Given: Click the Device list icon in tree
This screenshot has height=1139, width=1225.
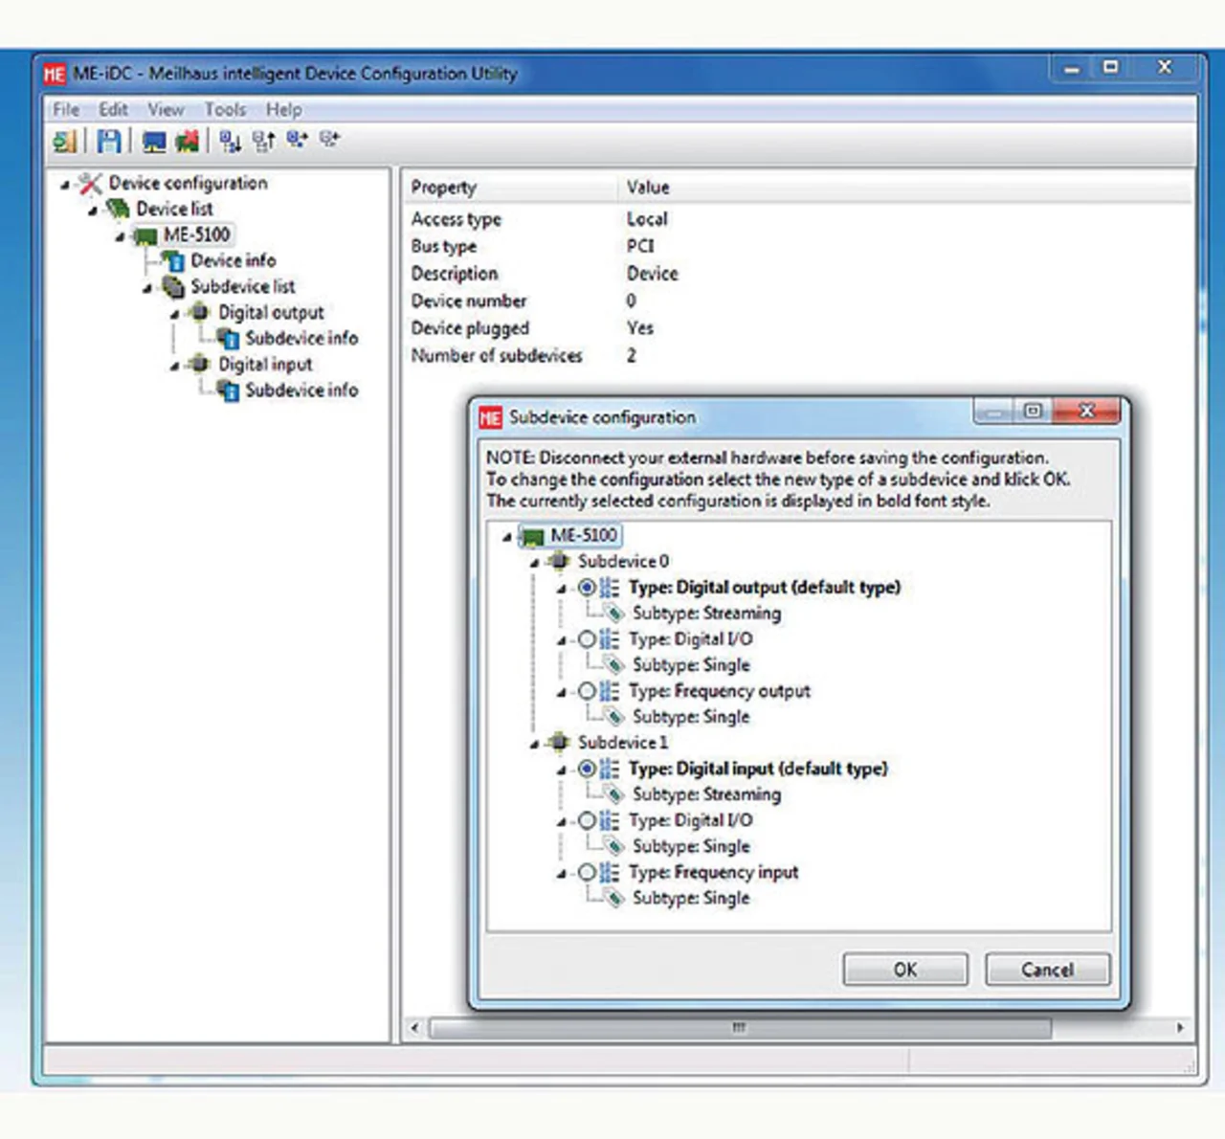Looking at the screenshot, I should click(118, 209).
